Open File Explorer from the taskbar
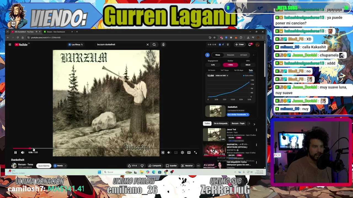The image size is (353, 198). click(x=141, y=172)
